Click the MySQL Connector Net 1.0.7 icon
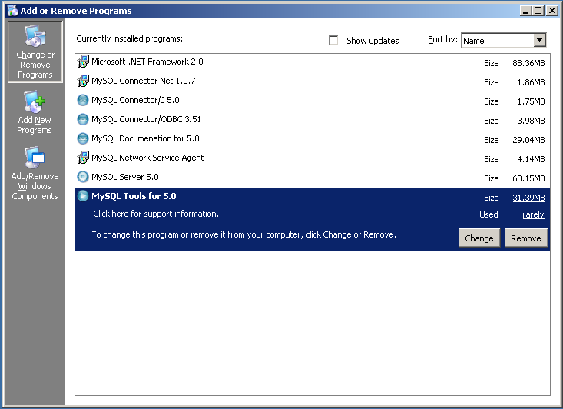The image size is (563, 409). [x=83, y=81]
